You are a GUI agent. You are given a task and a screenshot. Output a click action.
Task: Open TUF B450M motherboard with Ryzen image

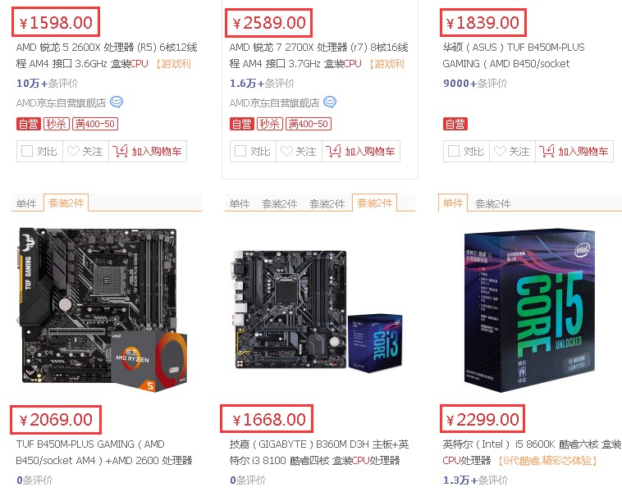104,310
